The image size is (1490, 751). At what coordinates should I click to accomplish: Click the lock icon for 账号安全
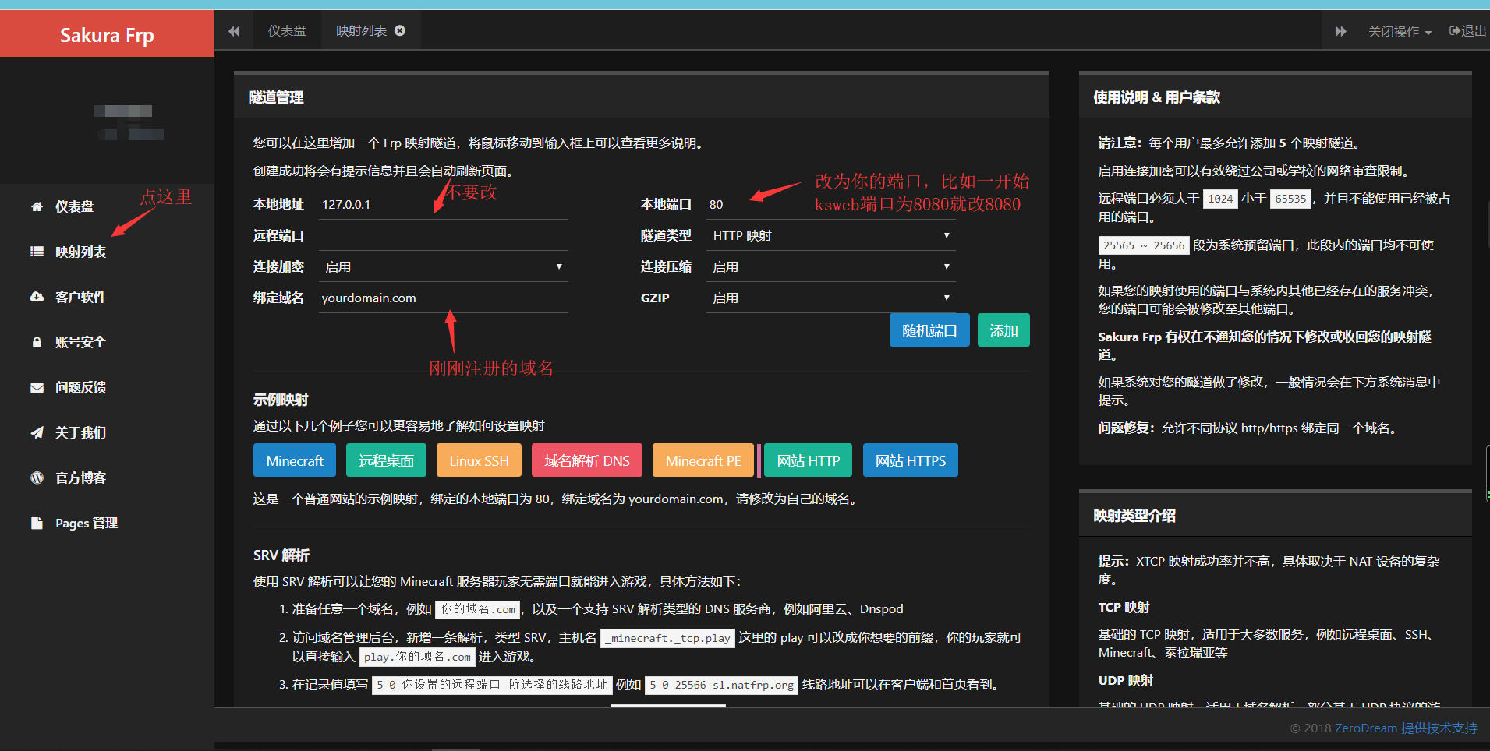pos(37,342)
